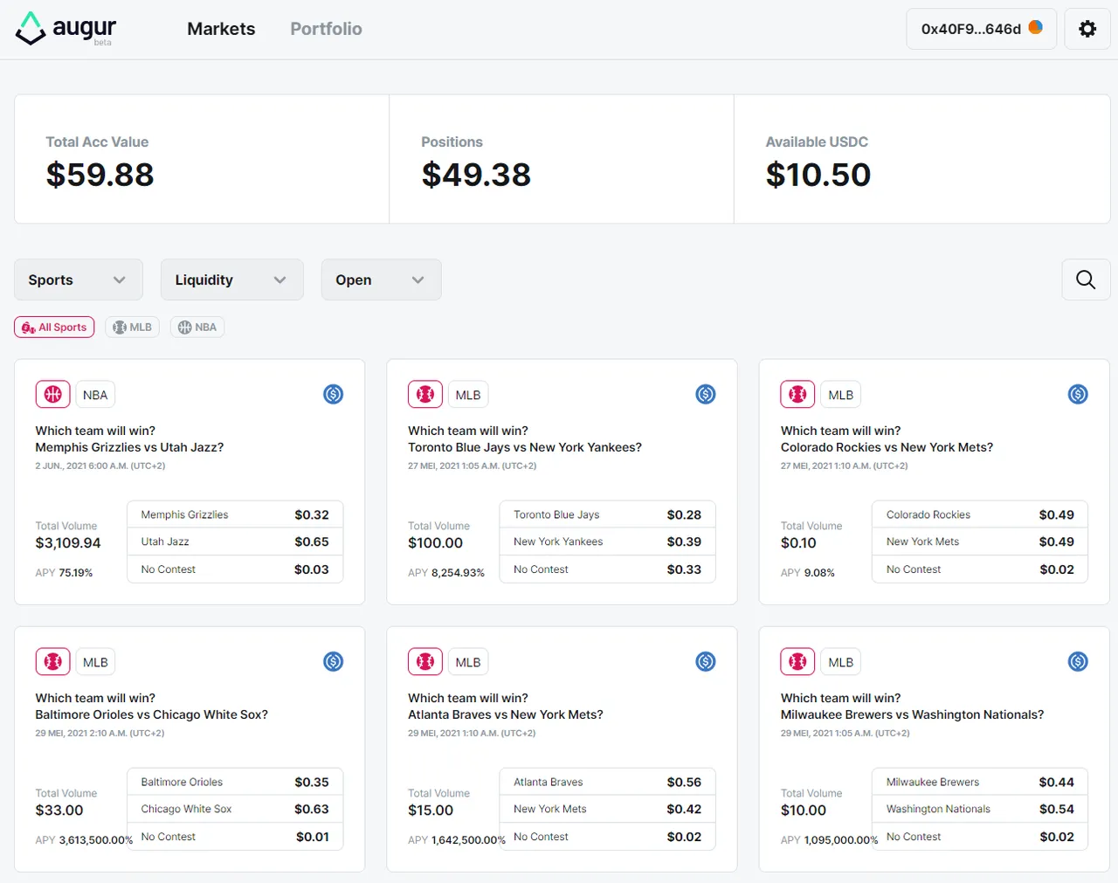1118x883 pixels.
Task: Choose Utah Jazz outcome at $0.65
Action: (x=235, y=542)
